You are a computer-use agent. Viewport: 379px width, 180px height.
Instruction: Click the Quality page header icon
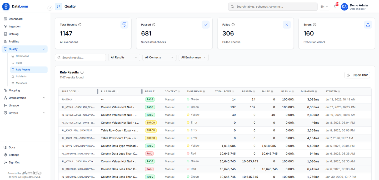[x=58, y=7]
